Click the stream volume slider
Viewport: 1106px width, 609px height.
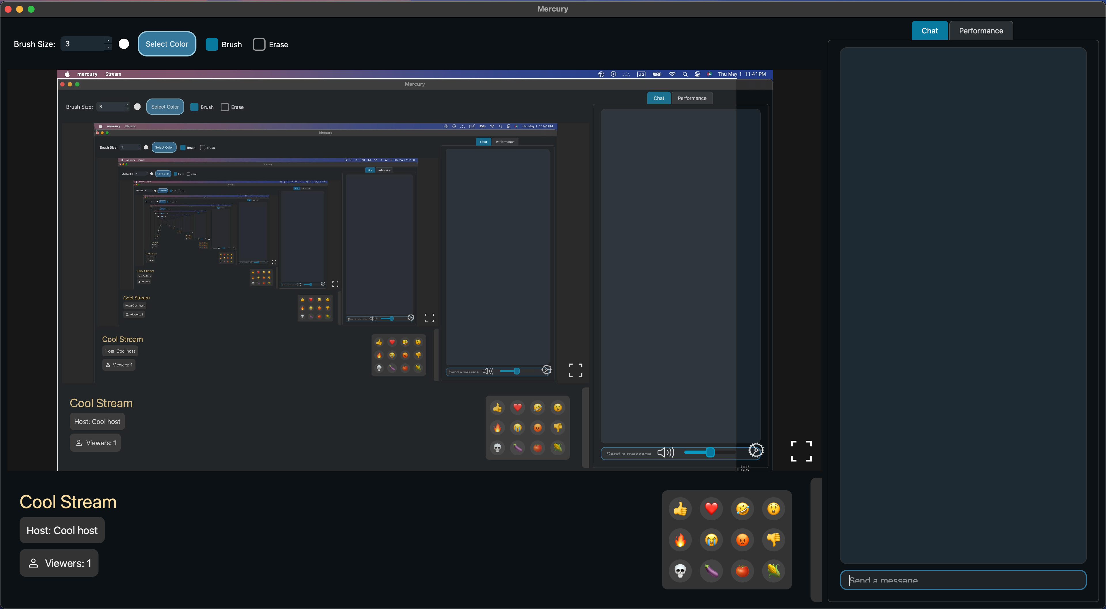[x=710, y=452]
